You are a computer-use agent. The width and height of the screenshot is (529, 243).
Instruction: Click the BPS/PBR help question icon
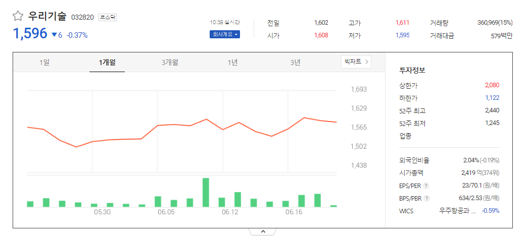(427, 199)
